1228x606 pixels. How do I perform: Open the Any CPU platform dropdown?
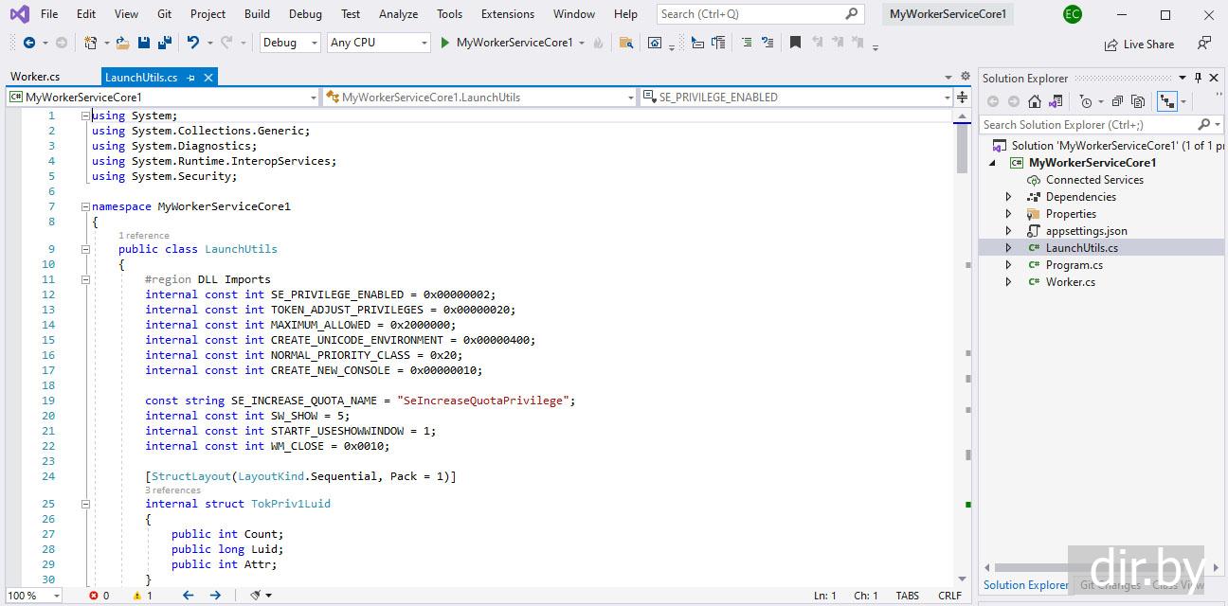coord(378,43)
